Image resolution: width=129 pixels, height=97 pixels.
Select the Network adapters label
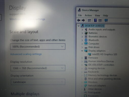point(97,86)
